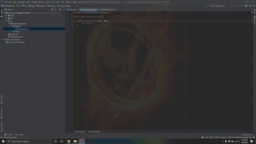
Task: Open the Terminal tool window
Action: [8, 135]
